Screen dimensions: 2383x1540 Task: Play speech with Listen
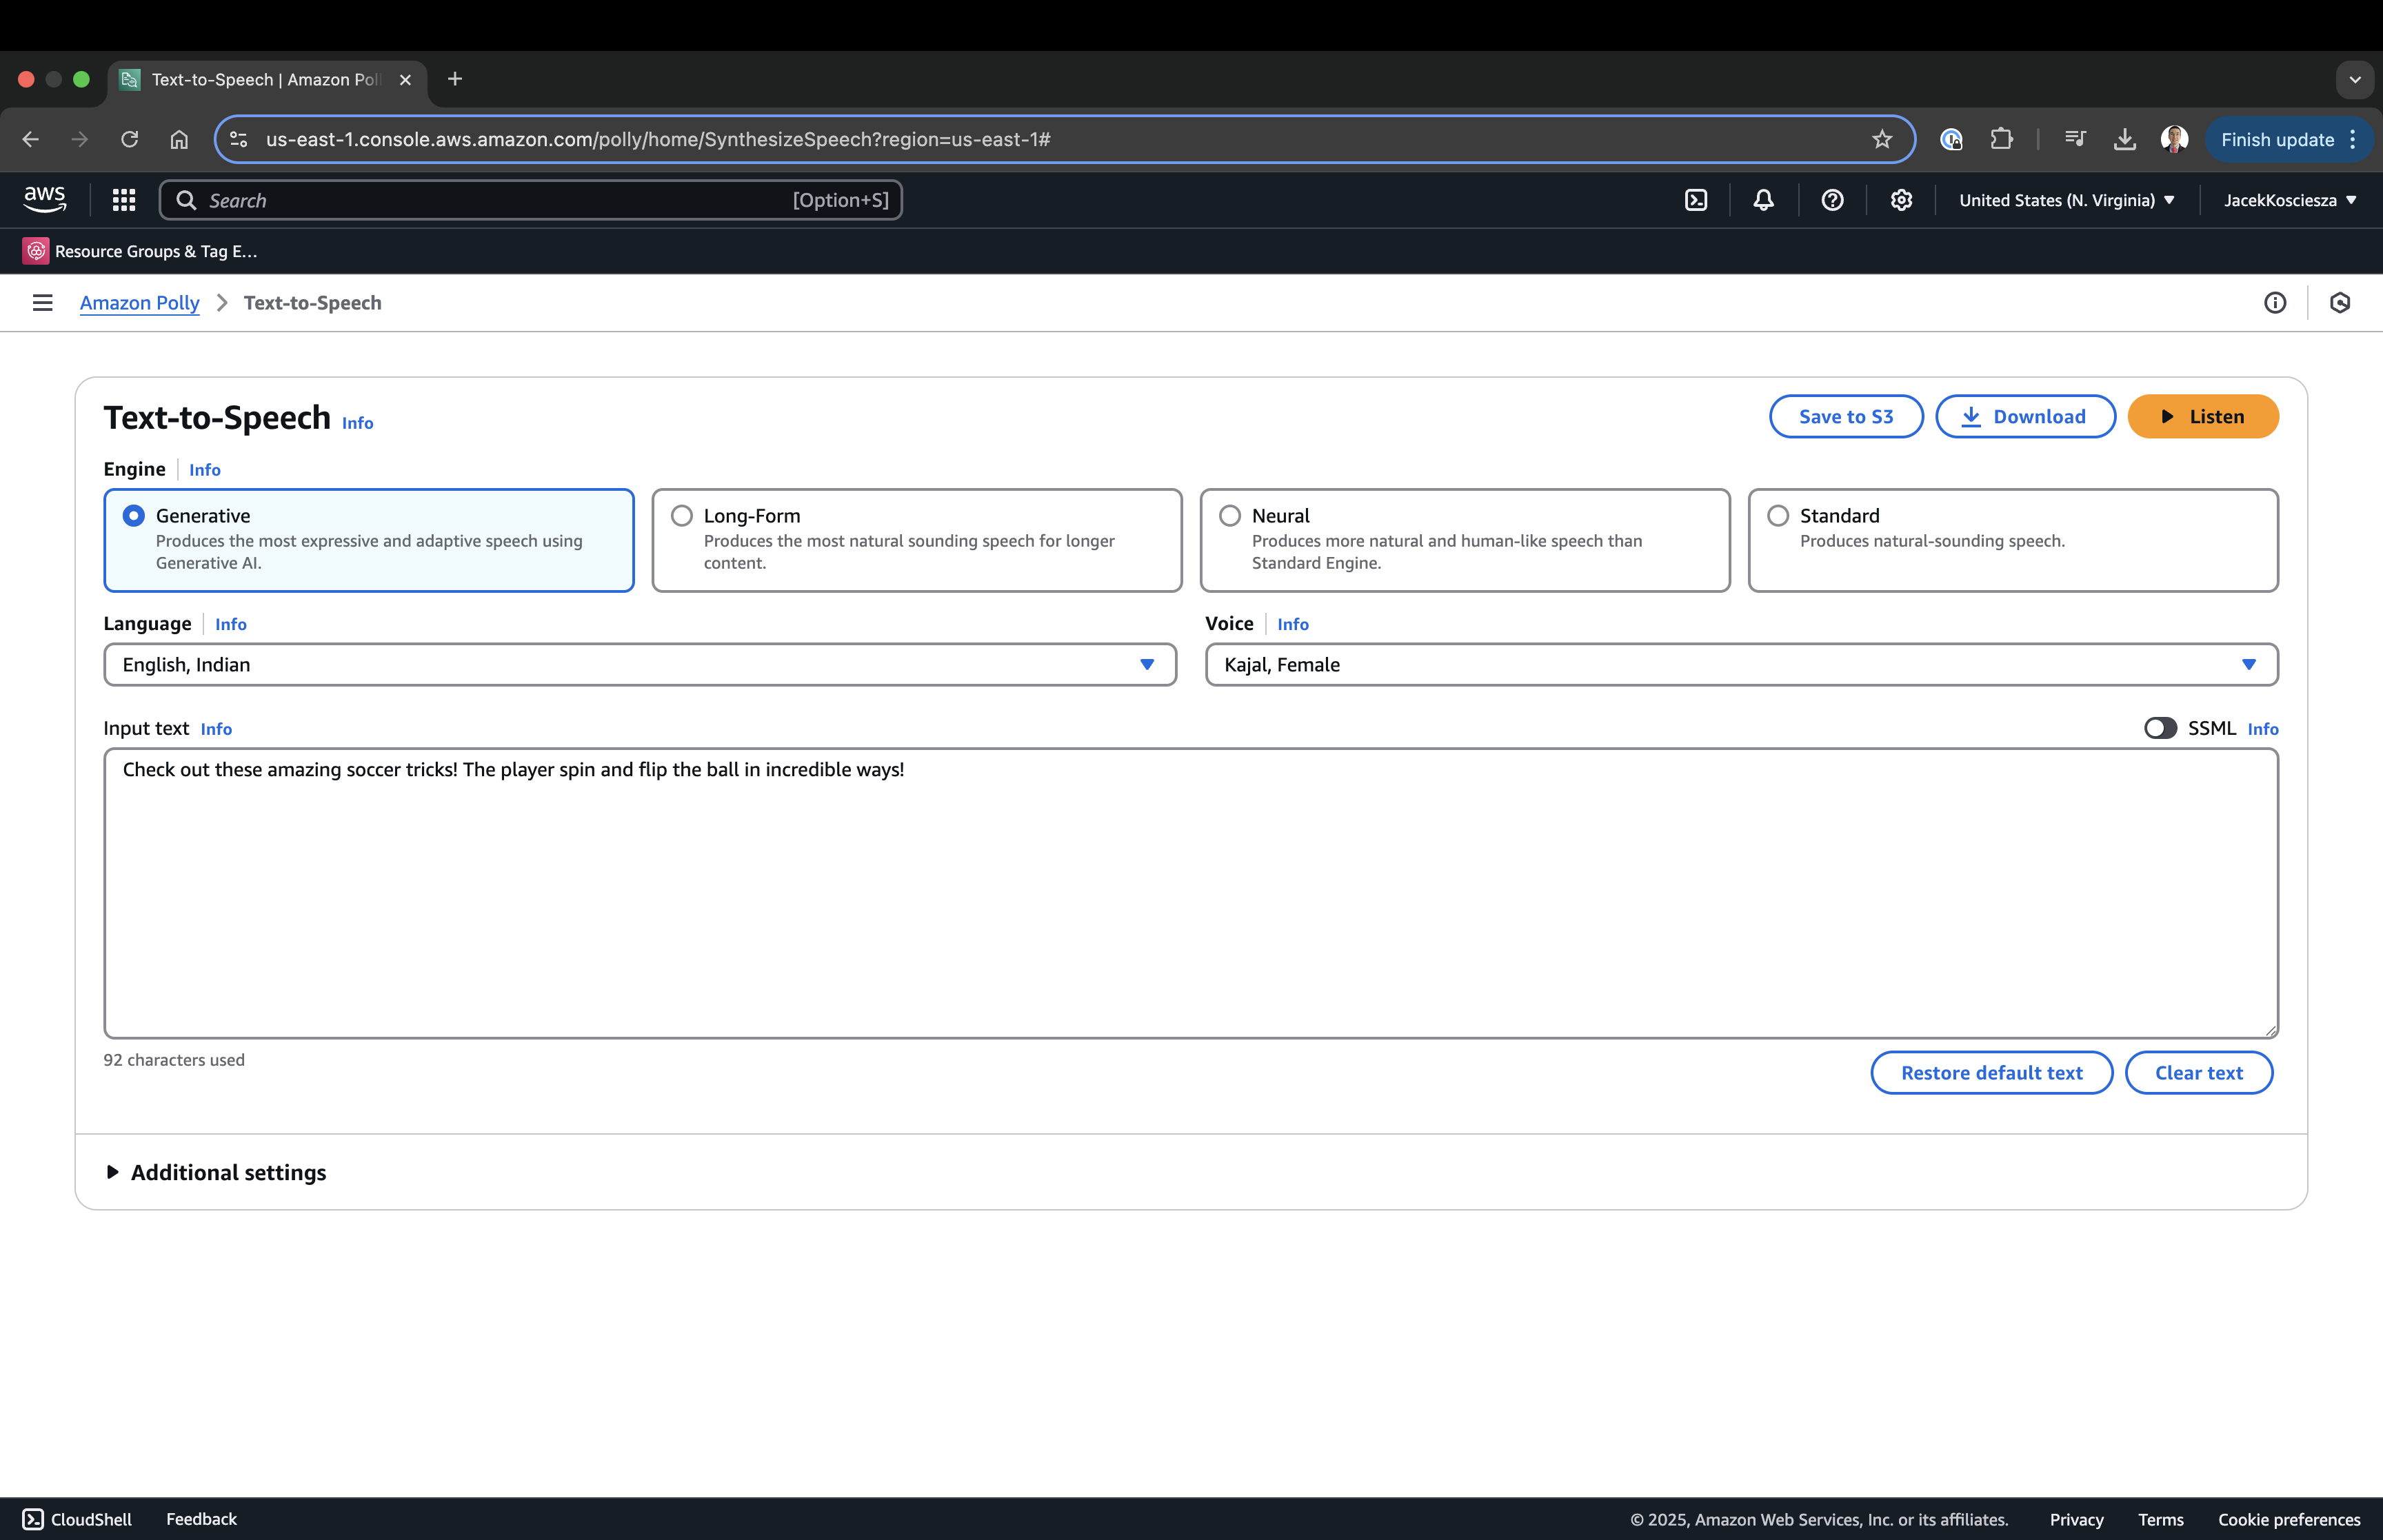pos(2203,416)
